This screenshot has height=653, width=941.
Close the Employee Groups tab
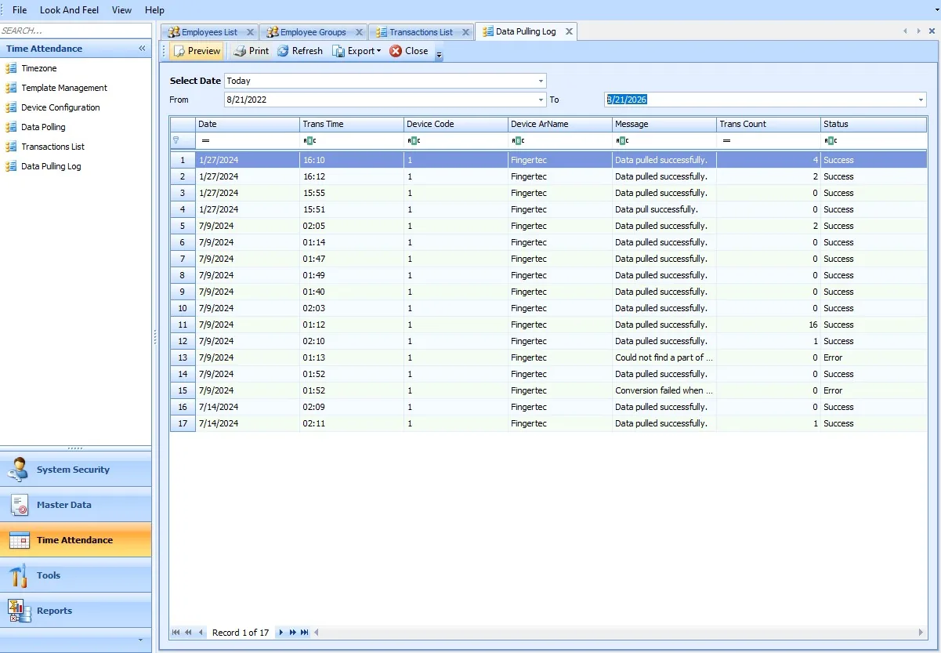click(x=359, y=32)
